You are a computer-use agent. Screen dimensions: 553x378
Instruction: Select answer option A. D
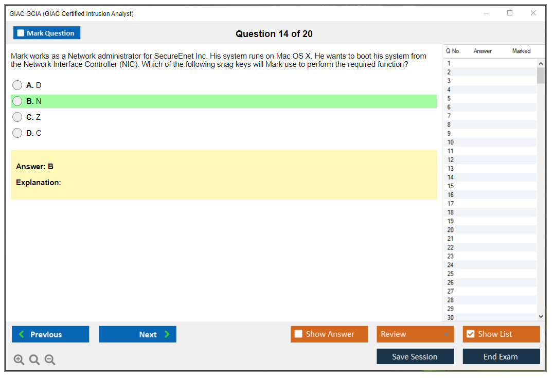coord(17,85)
